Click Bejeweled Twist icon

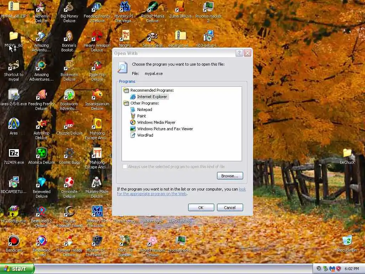pos(41,246)
